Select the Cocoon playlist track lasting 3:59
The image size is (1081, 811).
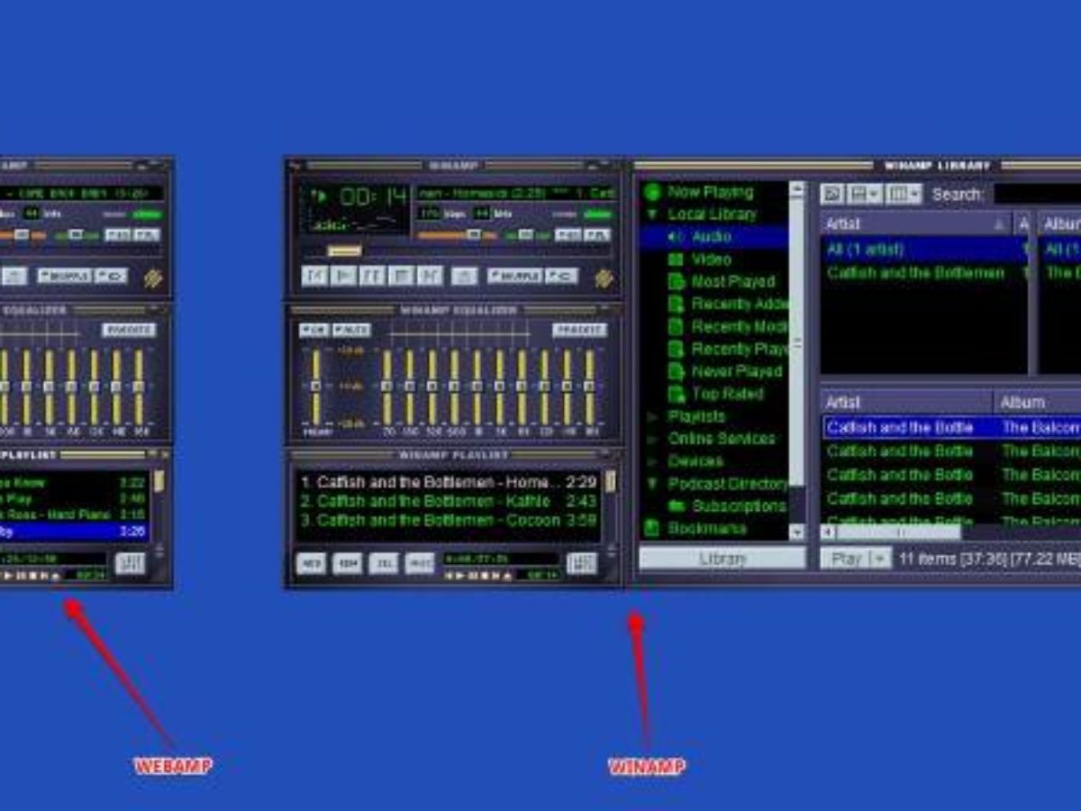coord(448,520)
